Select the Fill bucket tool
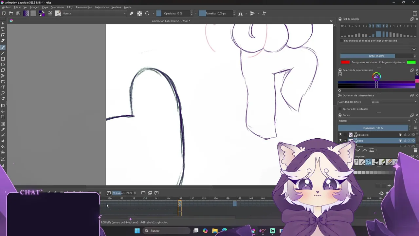 (x=3, y=147)
